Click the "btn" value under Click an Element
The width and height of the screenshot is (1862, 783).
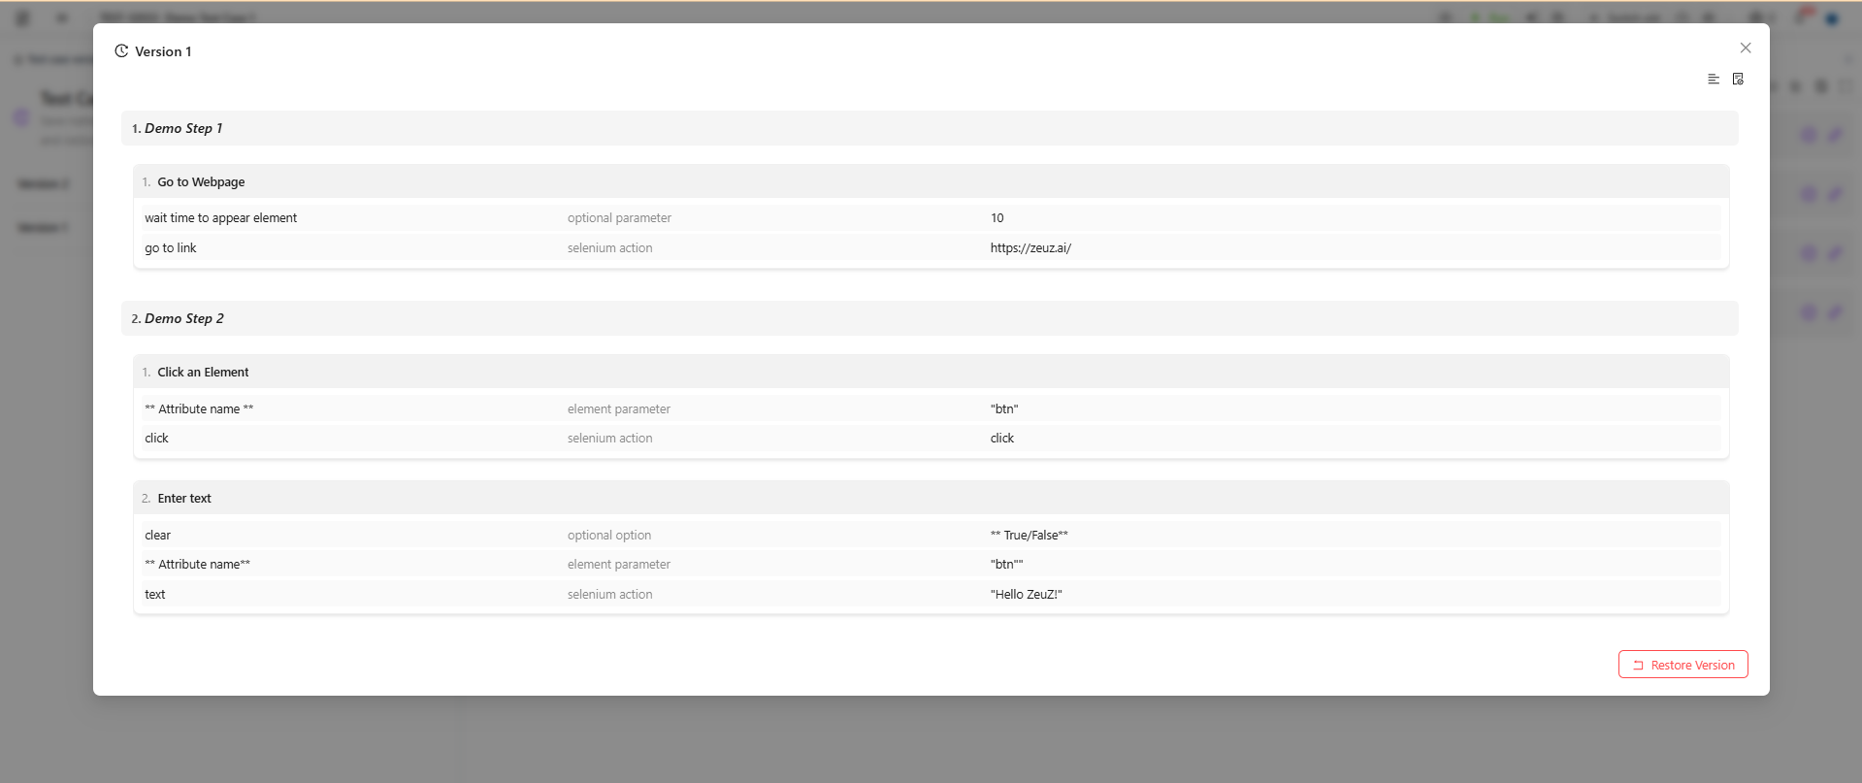tap(1004, 409)
